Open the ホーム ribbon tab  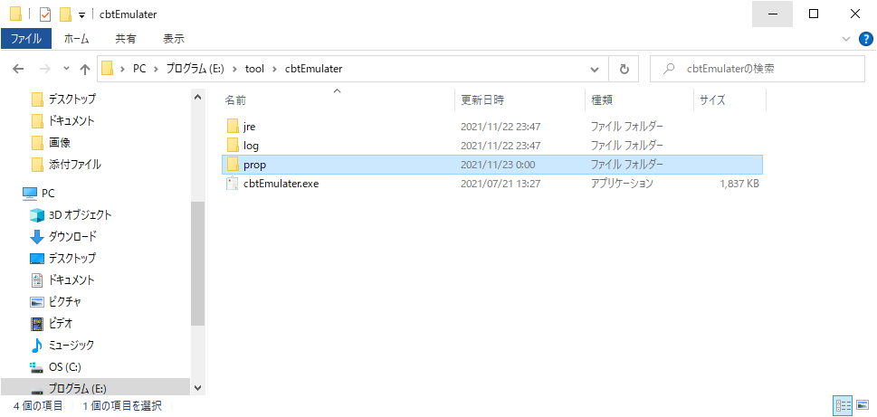[x=76, y=39]
